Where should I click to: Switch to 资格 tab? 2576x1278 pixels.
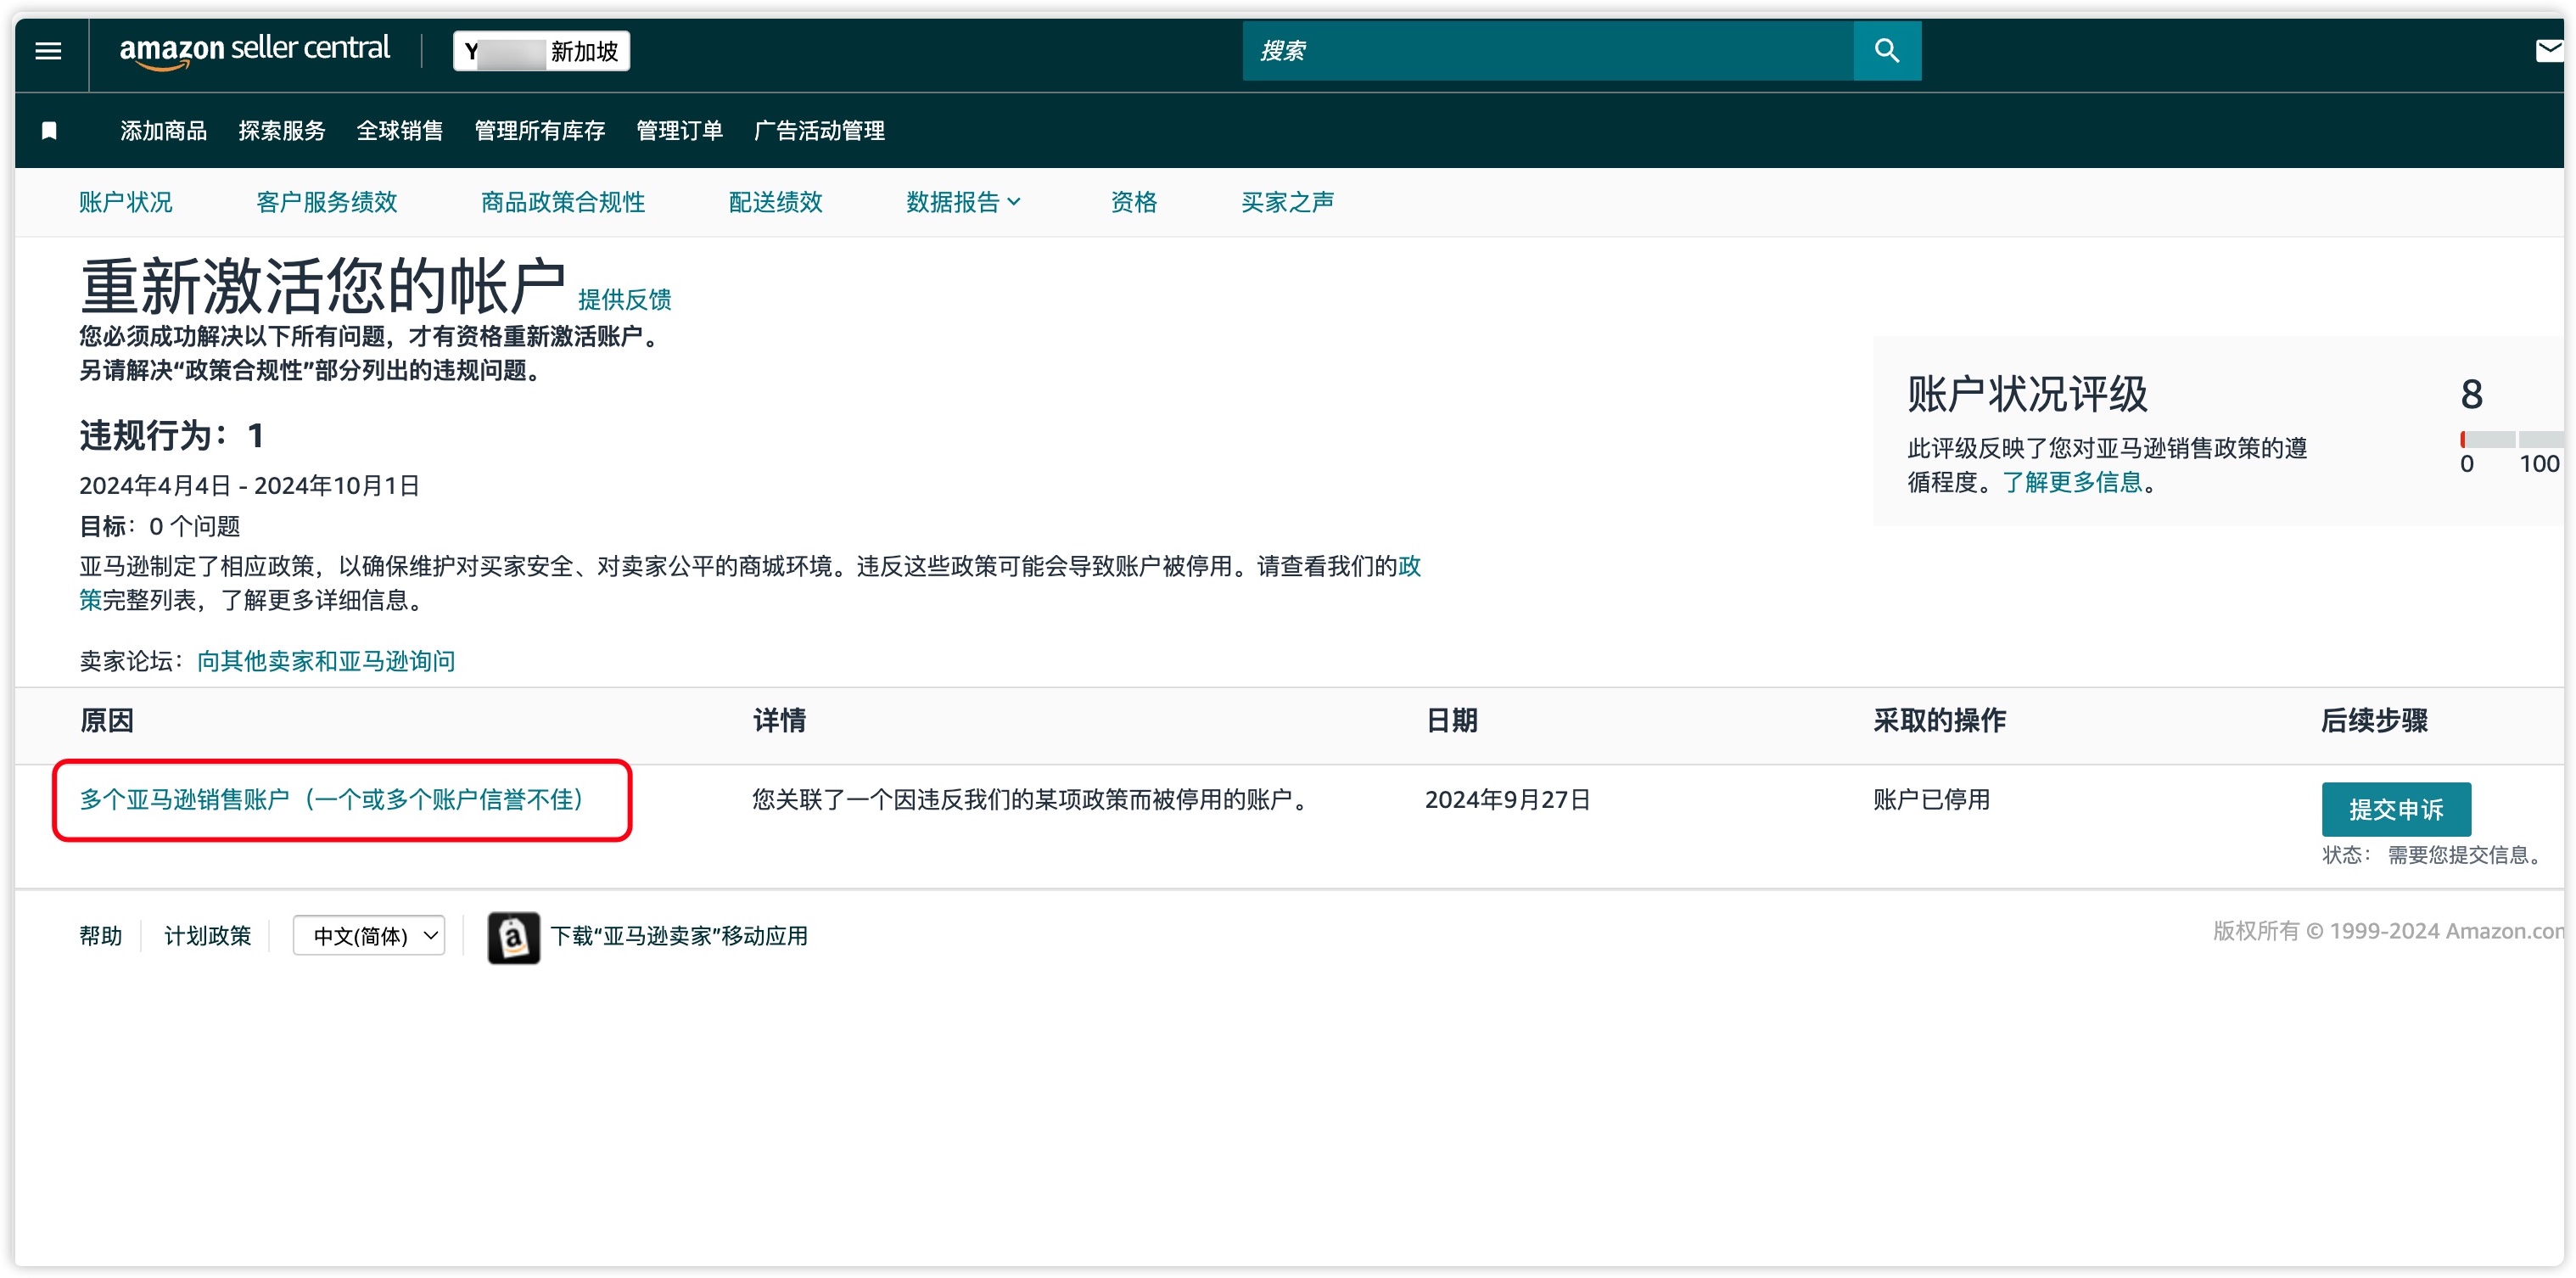pos(1134,202)
